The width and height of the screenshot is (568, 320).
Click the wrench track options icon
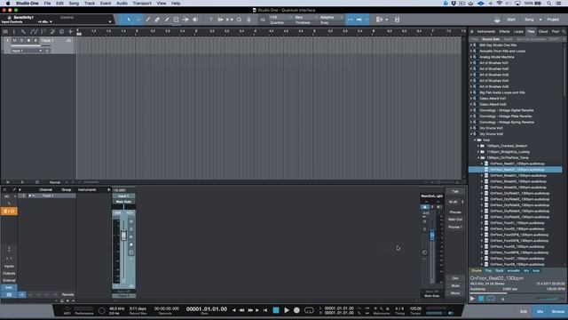pos(23,32)
